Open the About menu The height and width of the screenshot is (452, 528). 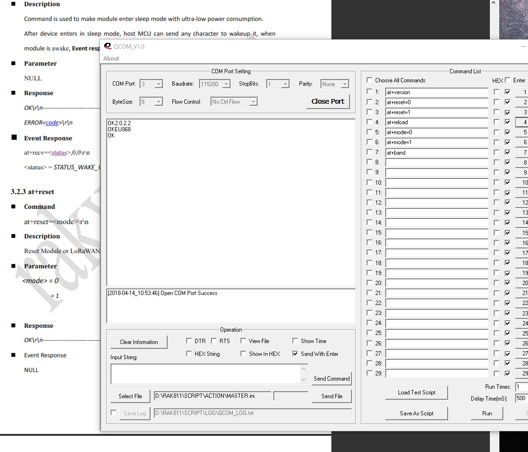click(111, 59)
